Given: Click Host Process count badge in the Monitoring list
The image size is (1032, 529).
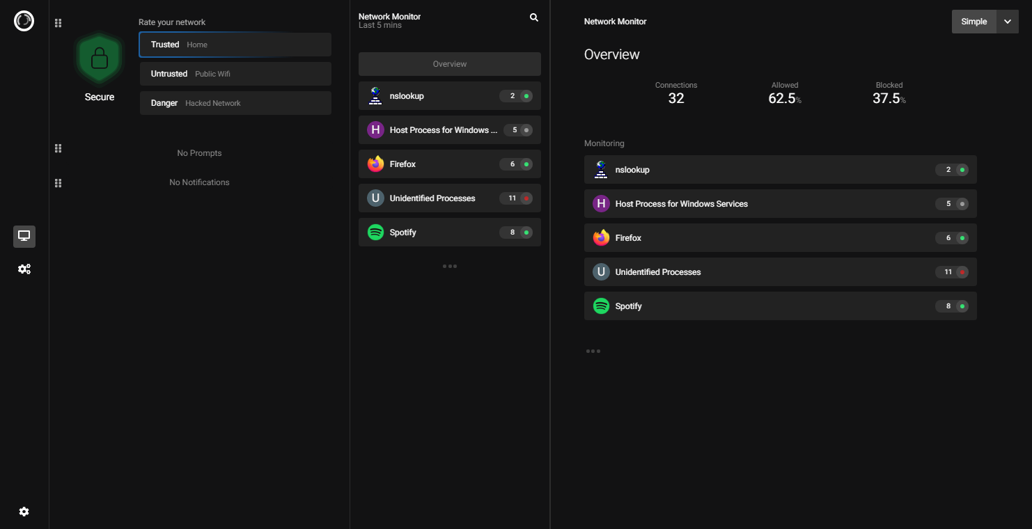Looking at the screenshot, I should tap(952, 204).
